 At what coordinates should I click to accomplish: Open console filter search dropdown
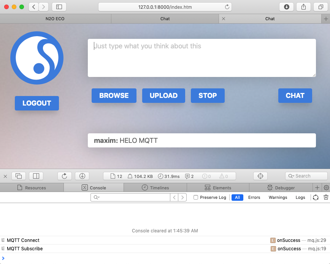[x=97, y=197]
